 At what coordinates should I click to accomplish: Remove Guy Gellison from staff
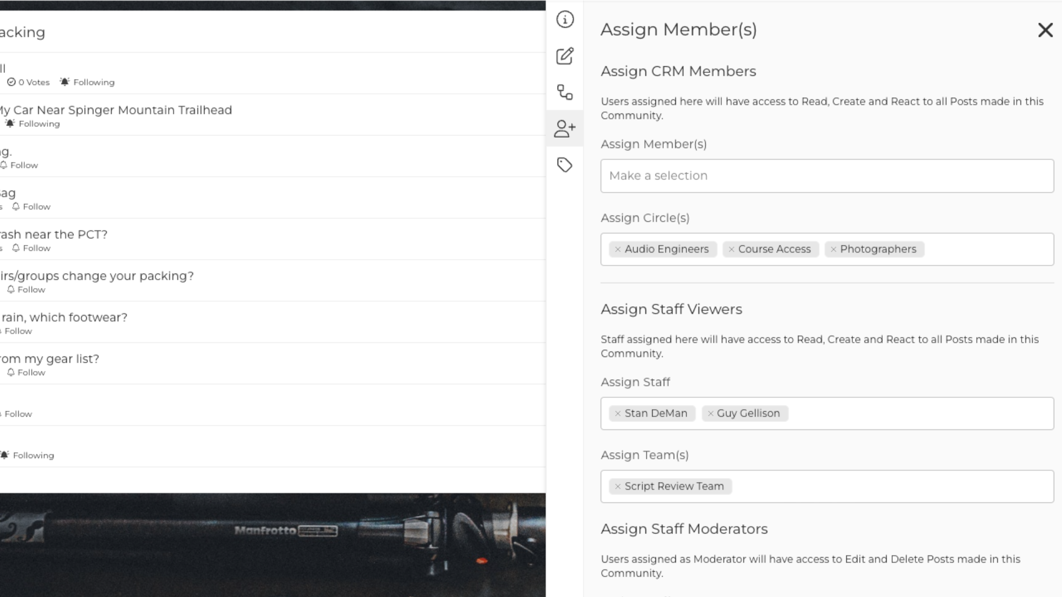(x=710, y=413)
